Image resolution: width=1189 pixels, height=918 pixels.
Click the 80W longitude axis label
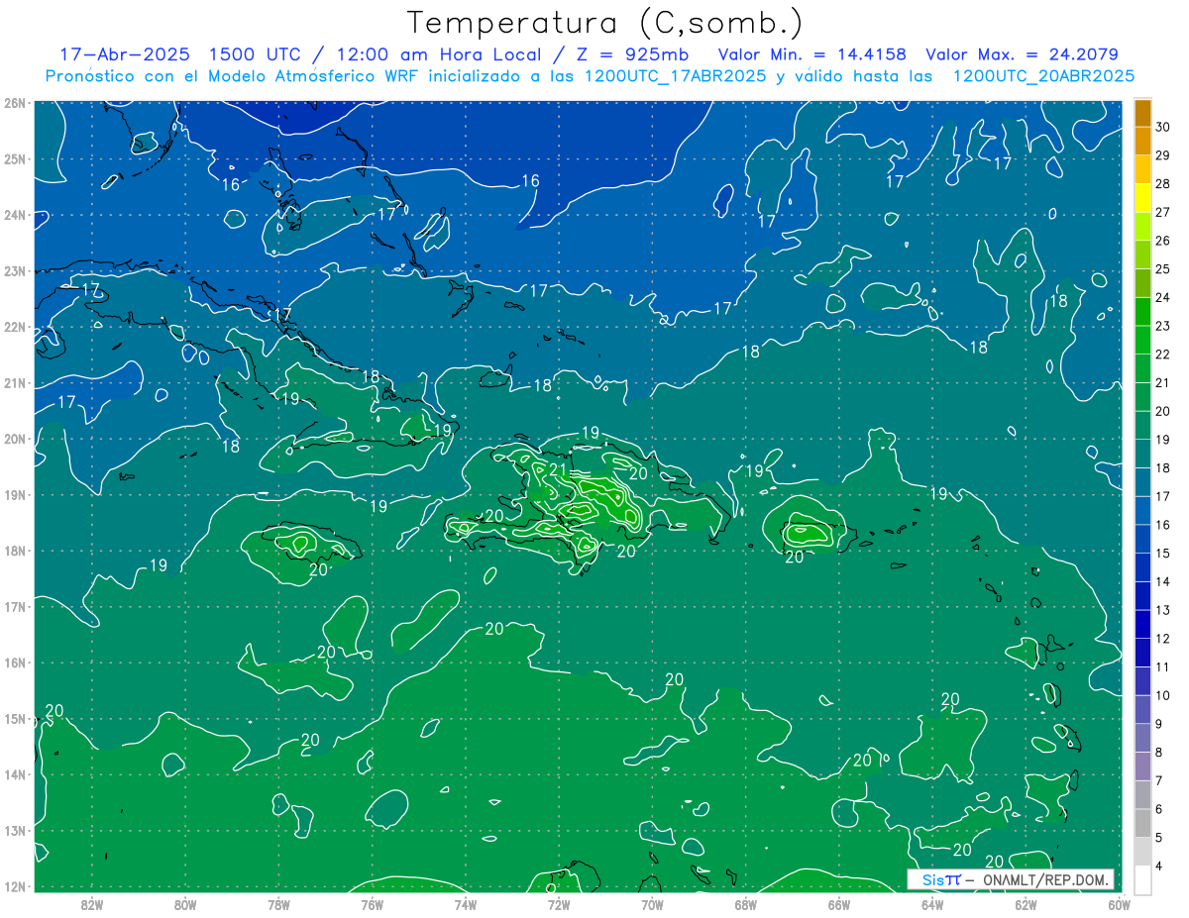click(185, 904)
